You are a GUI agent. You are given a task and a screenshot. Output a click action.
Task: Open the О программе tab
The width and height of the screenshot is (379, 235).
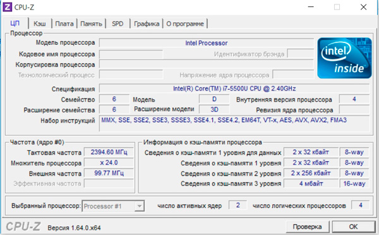[185, 24]
